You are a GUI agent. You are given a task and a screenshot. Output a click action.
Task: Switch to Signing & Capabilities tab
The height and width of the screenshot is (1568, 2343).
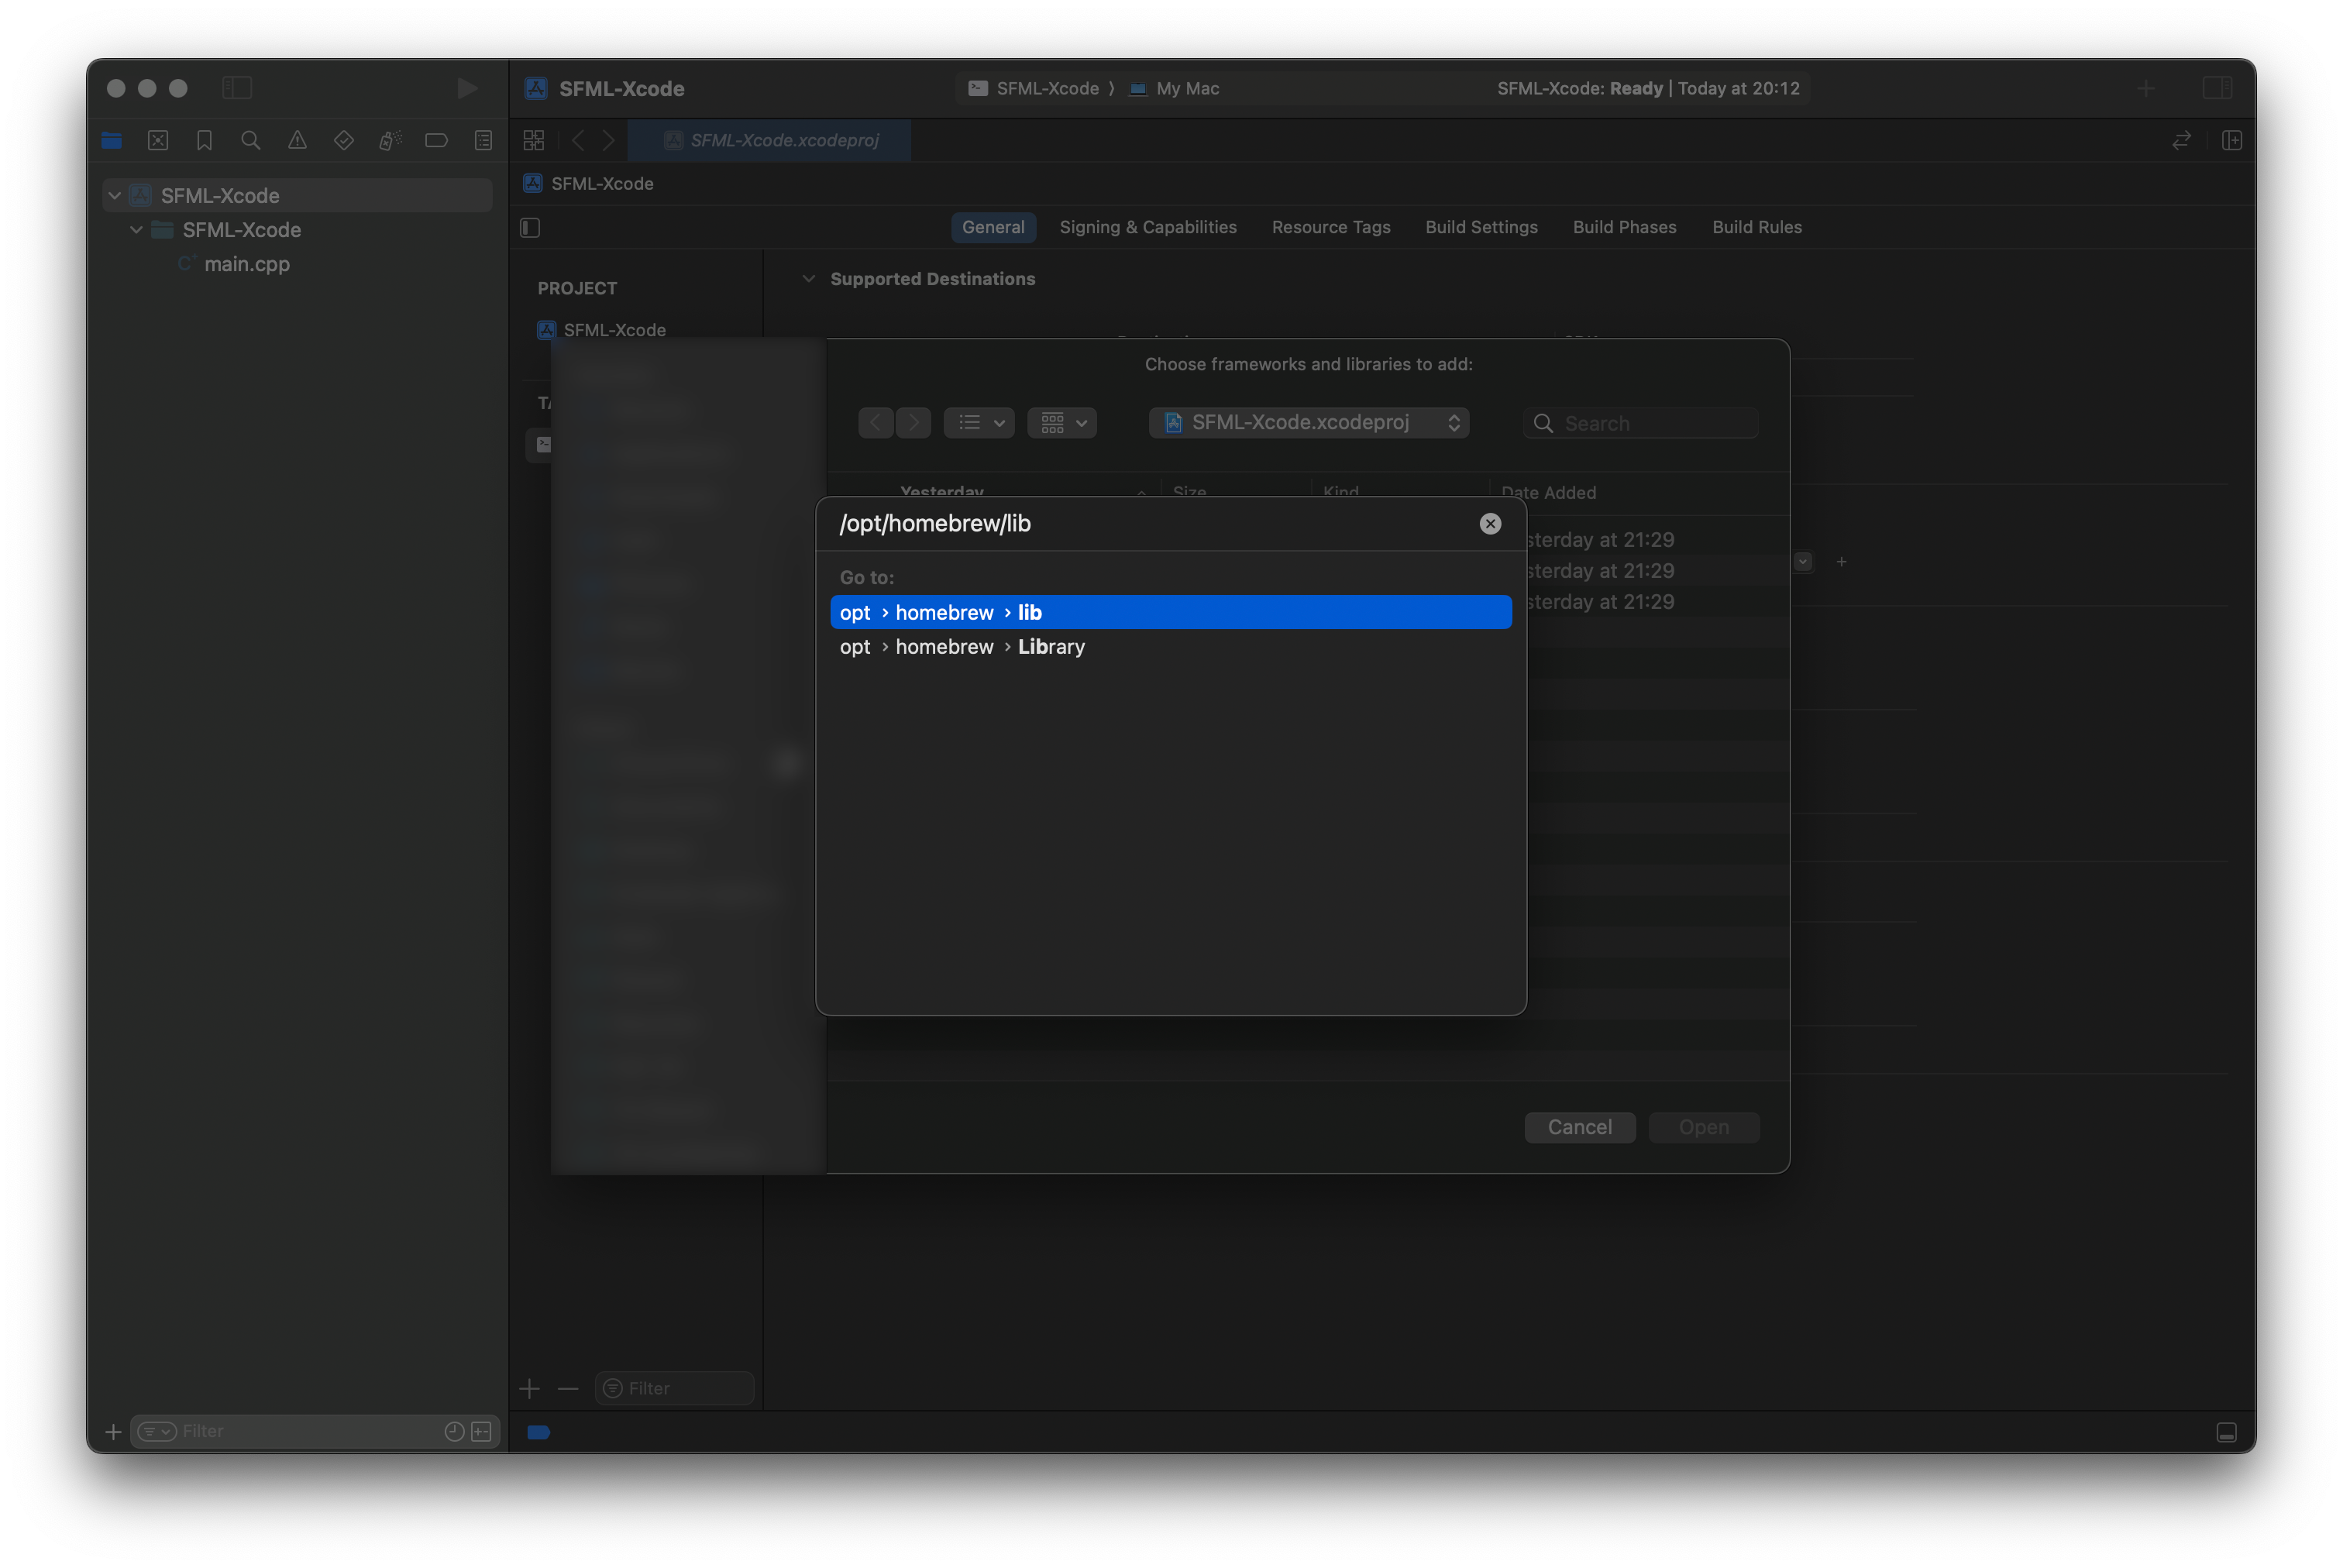pyautogui.click(x=1147, y=227)
